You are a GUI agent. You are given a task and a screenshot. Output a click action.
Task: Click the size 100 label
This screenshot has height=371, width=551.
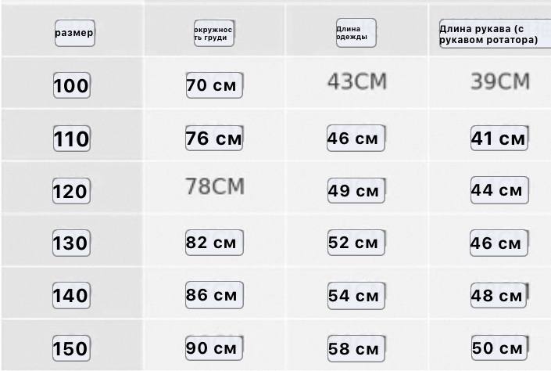pyautogui.click(x=72, y=85)
